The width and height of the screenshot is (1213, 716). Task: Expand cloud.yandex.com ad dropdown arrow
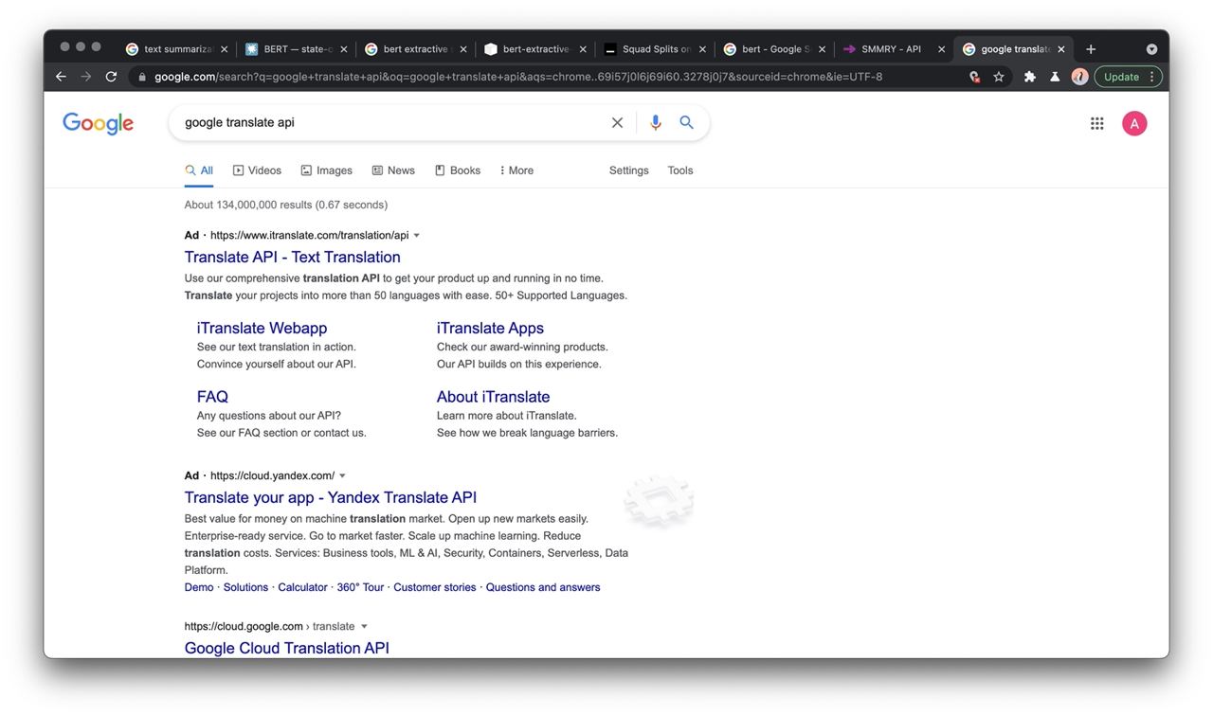click(343, 476)
